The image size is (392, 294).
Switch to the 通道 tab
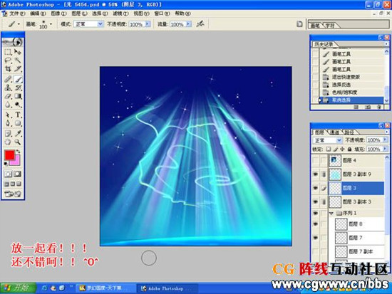335,132
